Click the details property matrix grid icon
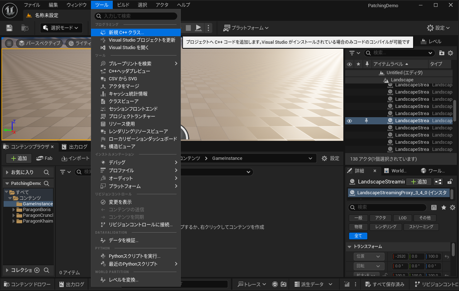Viewport: 459px width, 291px height. [434, 207]
